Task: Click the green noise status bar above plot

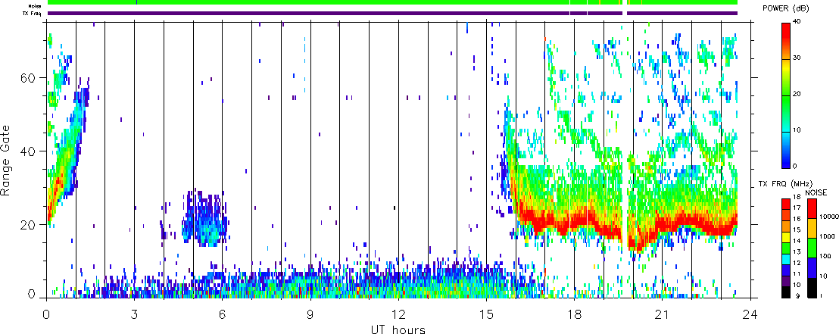Action: (x=392, y=3)
